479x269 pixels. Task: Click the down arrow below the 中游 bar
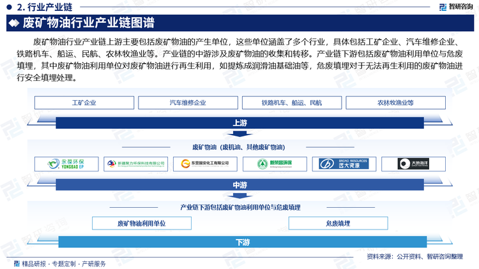(240, 196)
